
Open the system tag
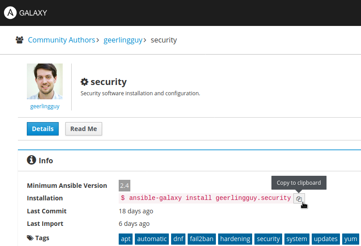coord(297,239)
